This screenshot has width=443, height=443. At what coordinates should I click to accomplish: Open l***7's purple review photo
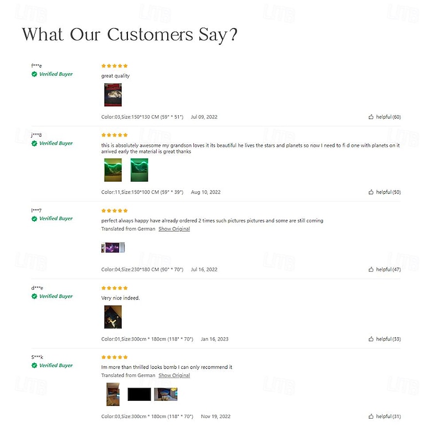click(x=113, y=248)
